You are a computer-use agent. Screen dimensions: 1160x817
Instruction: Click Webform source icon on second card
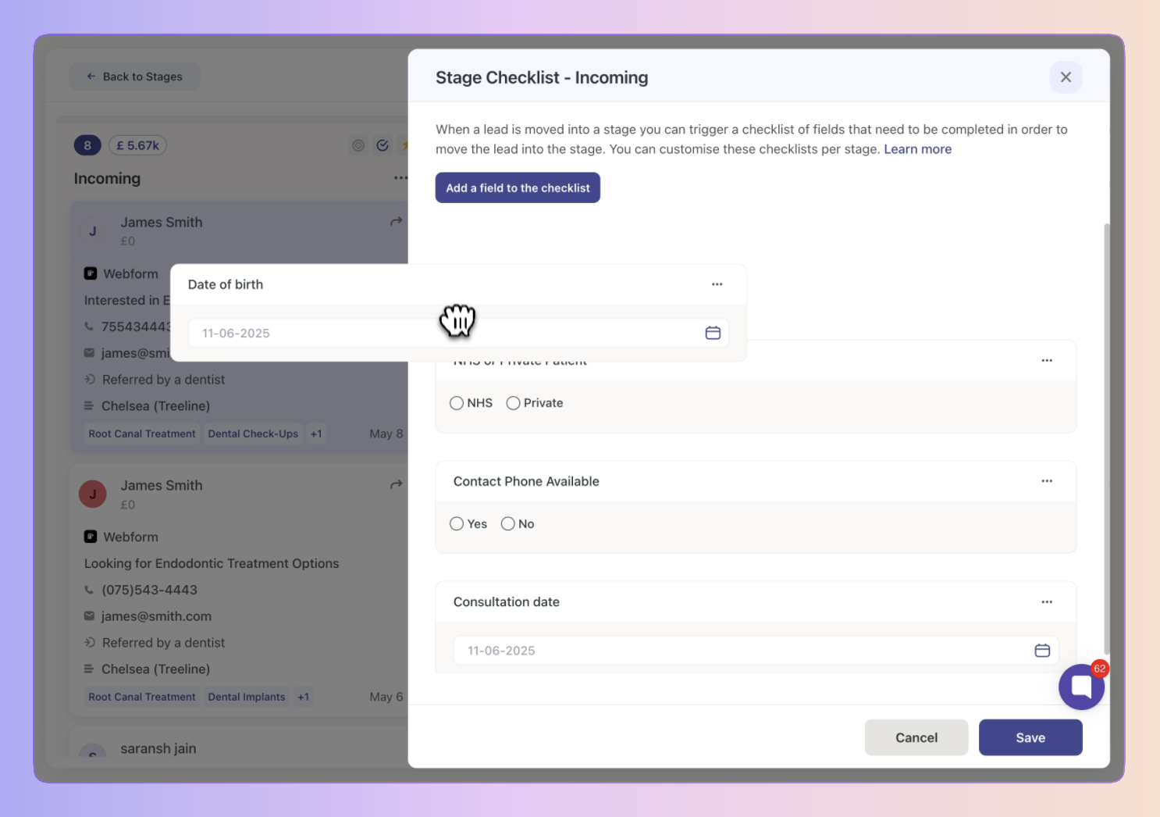[91, 537]
